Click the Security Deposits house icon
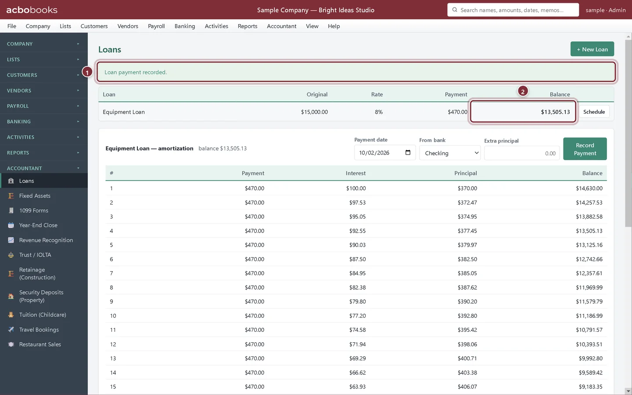The width and height of the screenshot is (632, 395). [x=11, y=296]
